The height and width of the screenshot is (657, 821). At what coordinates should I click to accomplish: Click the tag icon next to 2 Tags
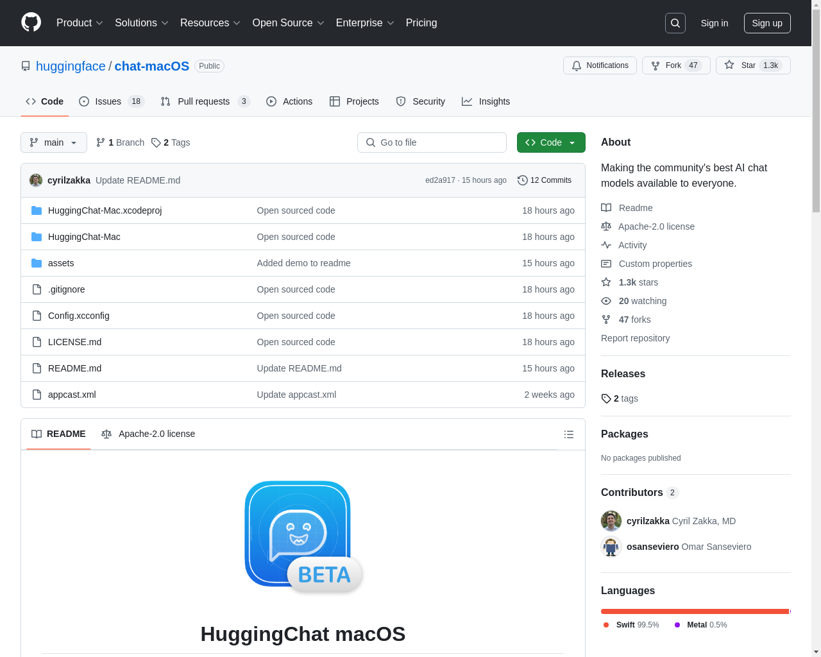(x=156, y=142)
